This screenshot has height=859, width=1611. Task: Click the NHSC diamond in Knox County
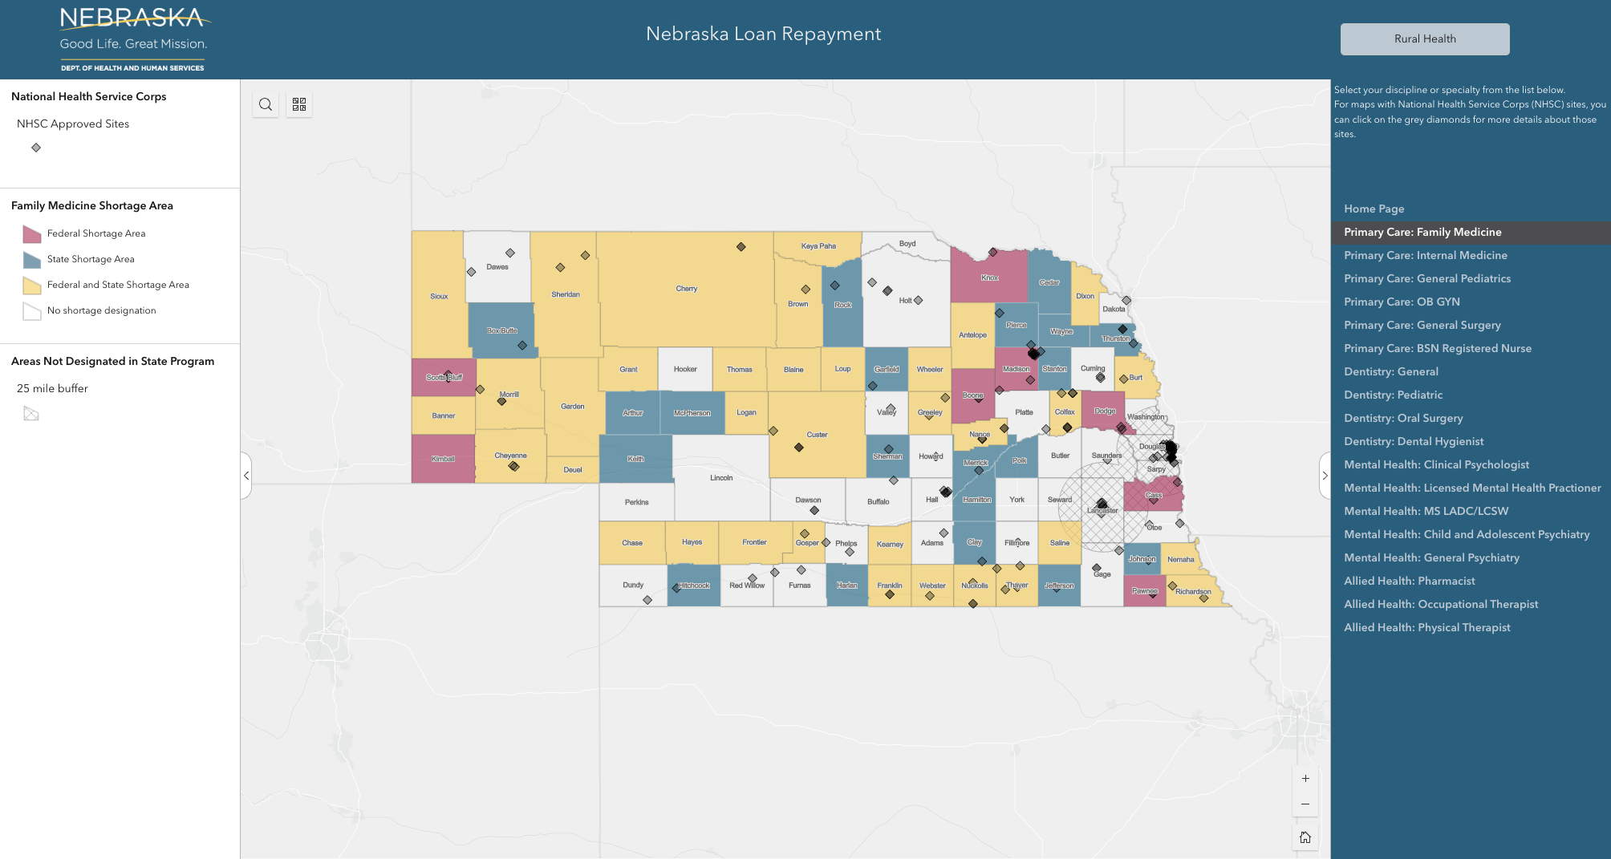coord(993,252)
